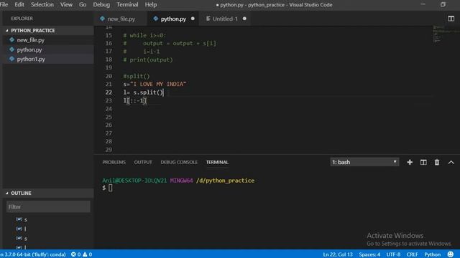
Task: Open the Terminal menu
Action: pos(127,5)
